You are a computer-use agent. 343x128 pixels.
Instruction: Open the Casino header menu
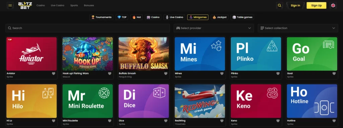point(41,5)
